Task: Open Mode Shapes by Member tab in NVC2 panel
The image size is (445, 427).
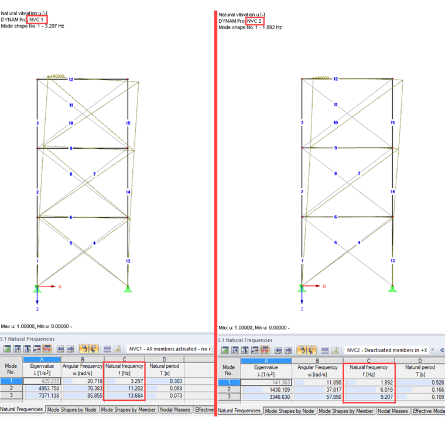Action: click(346, 411)
